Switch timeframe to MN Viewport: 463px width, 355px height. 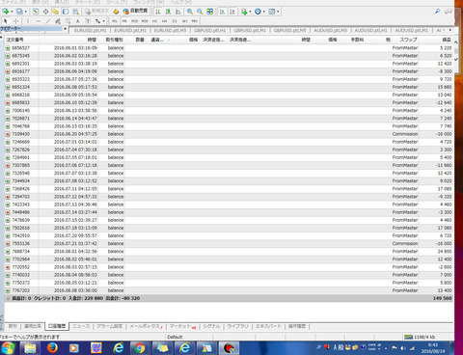click(x=195, y=21)
